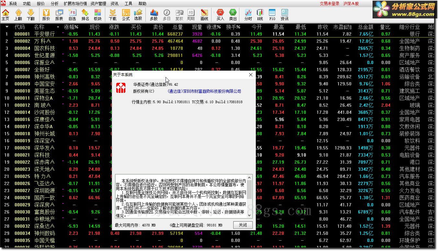The width and height of the screenshot is (438, 251).
Task: Click the 下翻 page-down arrow icon
Action: (31, 15)
